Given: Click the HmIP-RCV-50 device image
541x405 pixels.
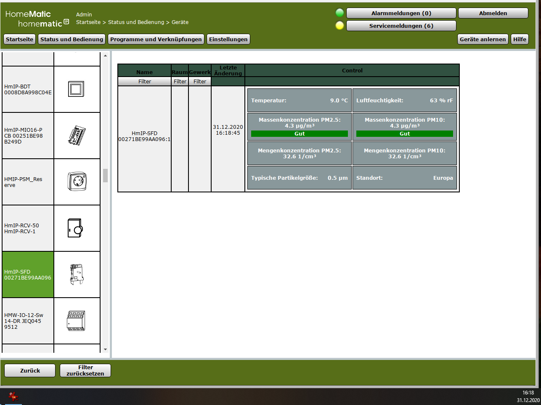Looking at the screenshot, I should tap(76, 228).
